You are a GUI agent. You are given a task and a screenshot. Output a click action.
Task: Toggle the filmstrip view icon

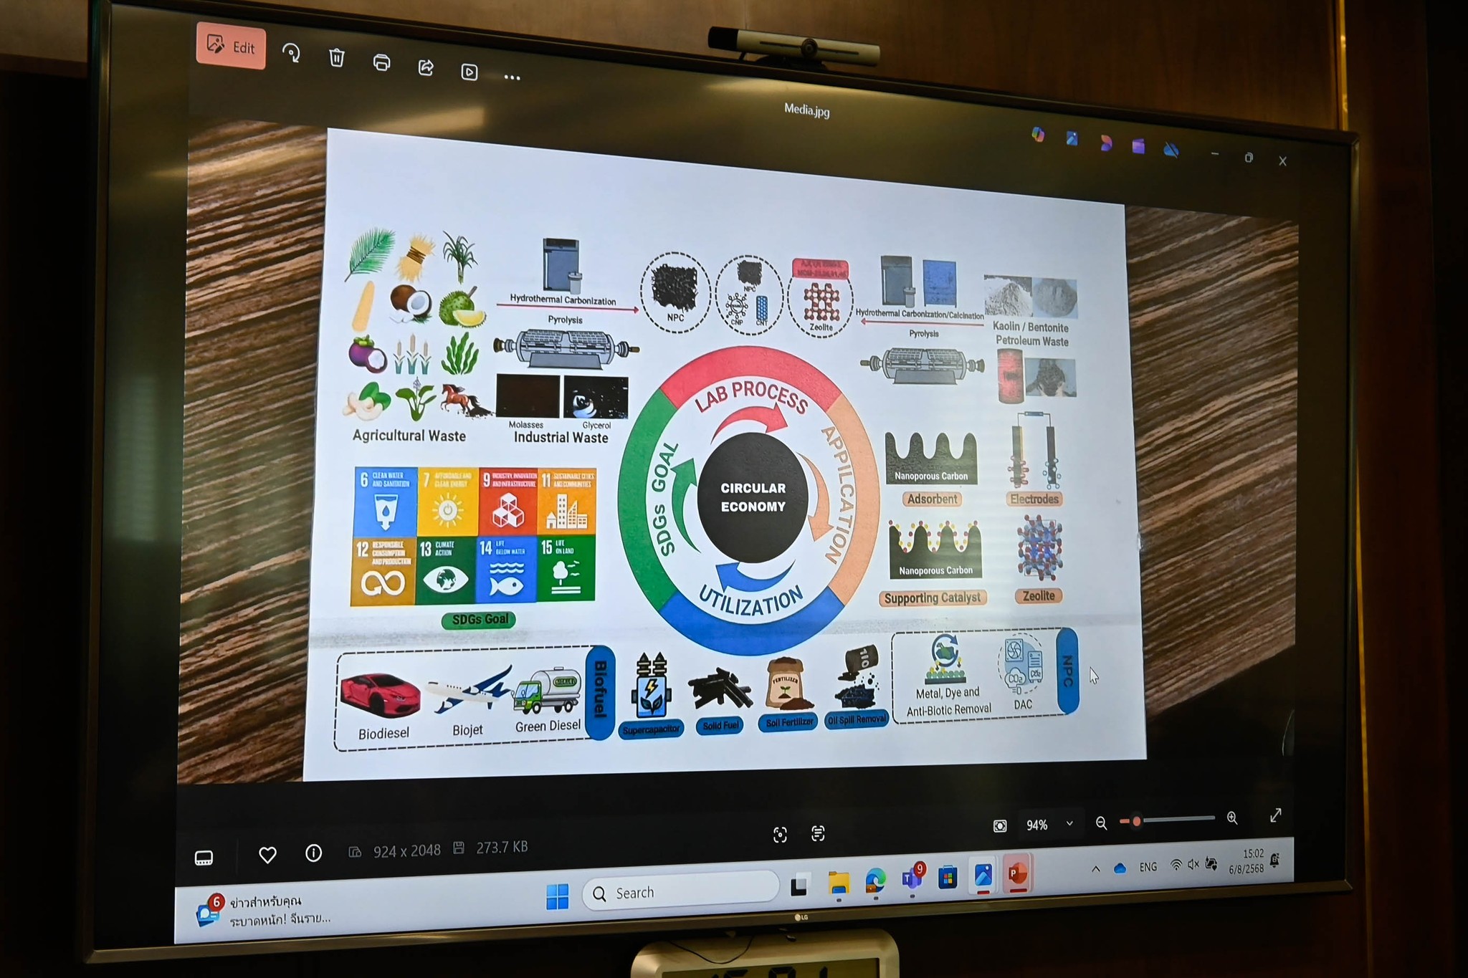(204, 858)
